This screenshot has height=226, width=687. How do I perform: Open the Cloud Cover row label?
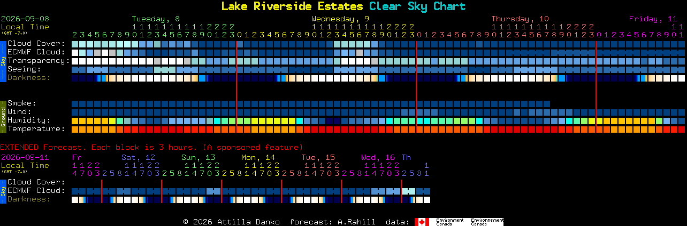tap(36, 44)
